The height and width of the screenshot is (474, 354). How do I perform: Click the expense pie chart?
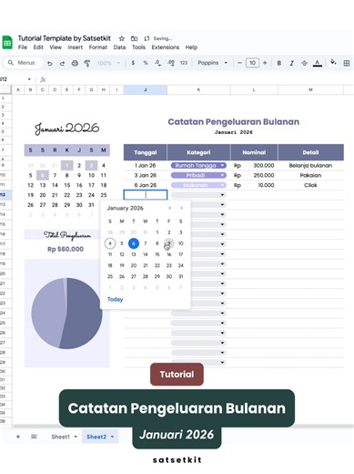pos(66,314)
